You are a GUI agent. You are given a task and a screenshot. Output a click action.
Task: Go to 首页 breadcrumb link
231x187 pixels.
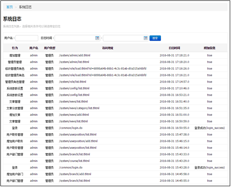(x=9, y=7)
